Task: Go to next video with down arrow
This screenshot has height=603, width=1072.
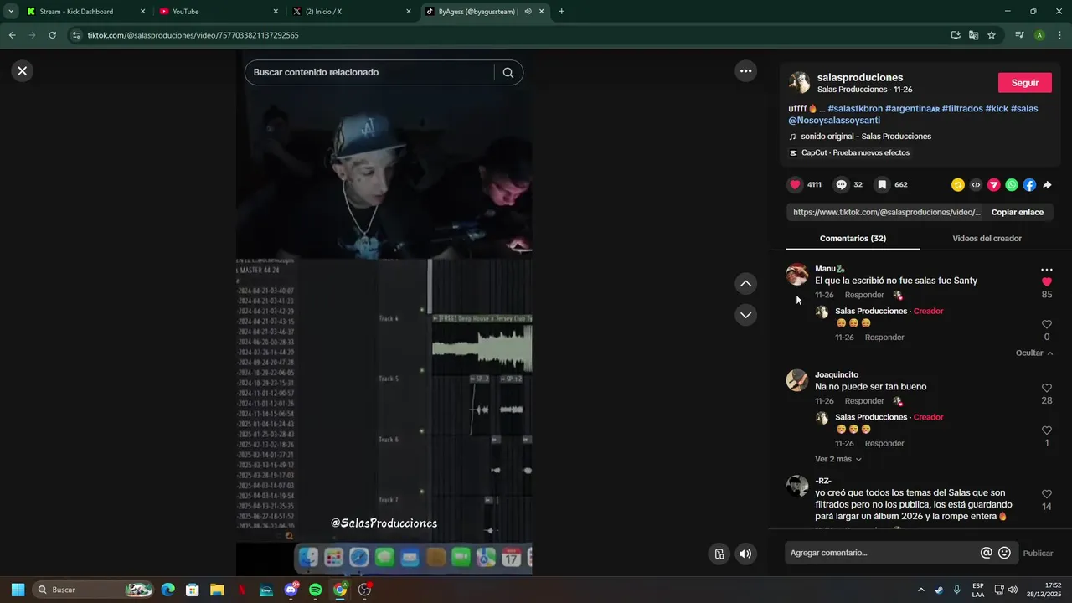Action: (x=745, y=315)
